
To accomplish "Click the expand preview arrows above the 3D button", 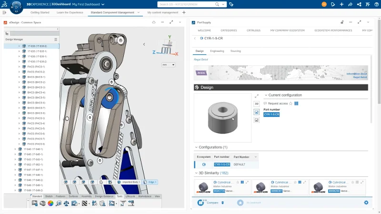I will tap(256, 96).
